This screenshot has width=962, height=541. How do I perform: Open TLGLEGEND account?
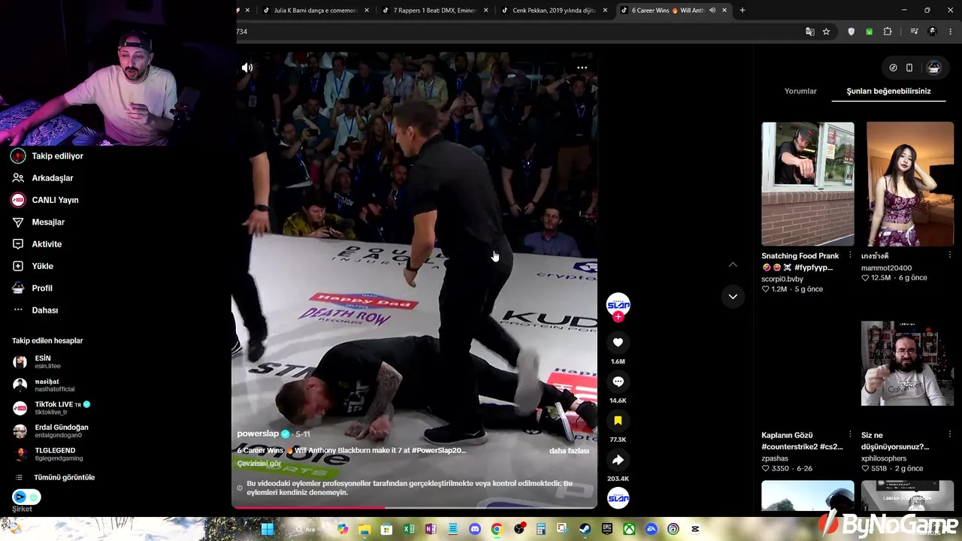point(48,454)
